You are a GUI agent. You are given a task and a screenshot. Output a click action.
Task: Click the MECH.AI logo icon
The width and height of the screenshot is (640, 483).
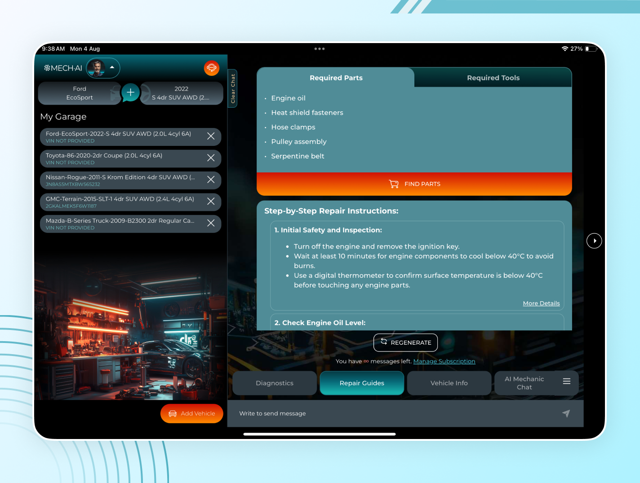pos(46,68)
